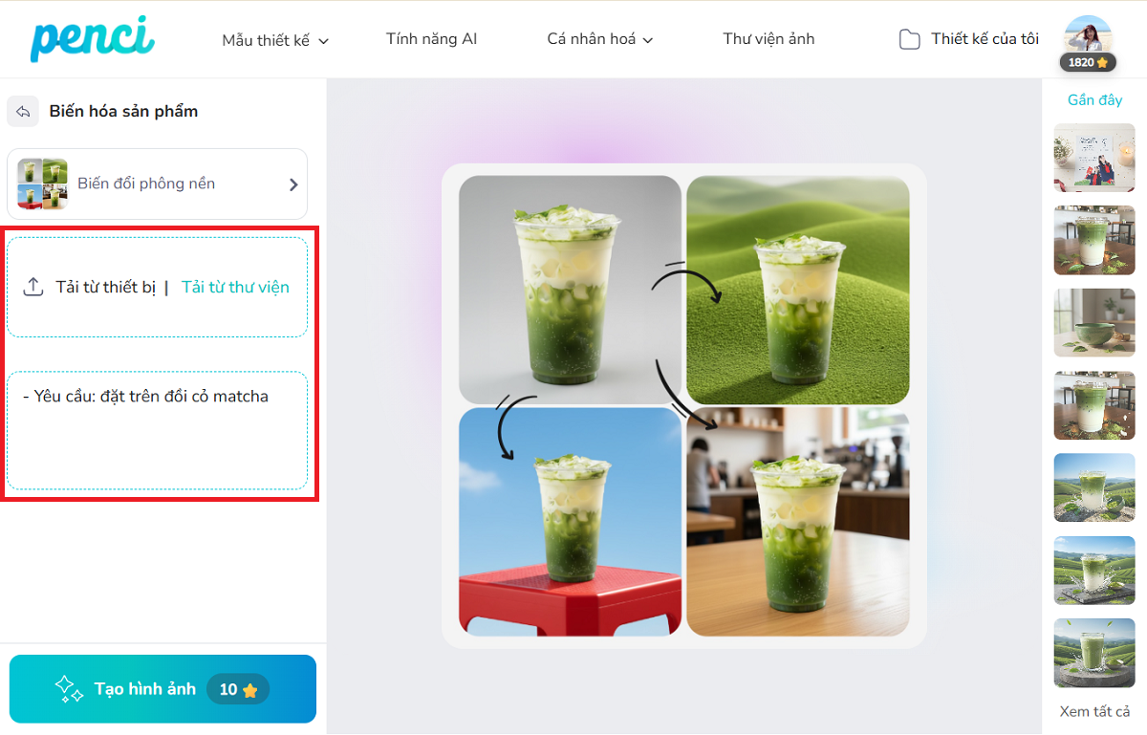The image size is (1147, 735).
Task: Select the last recent thumbnail above Xem tất cả
Action: 1093,653
